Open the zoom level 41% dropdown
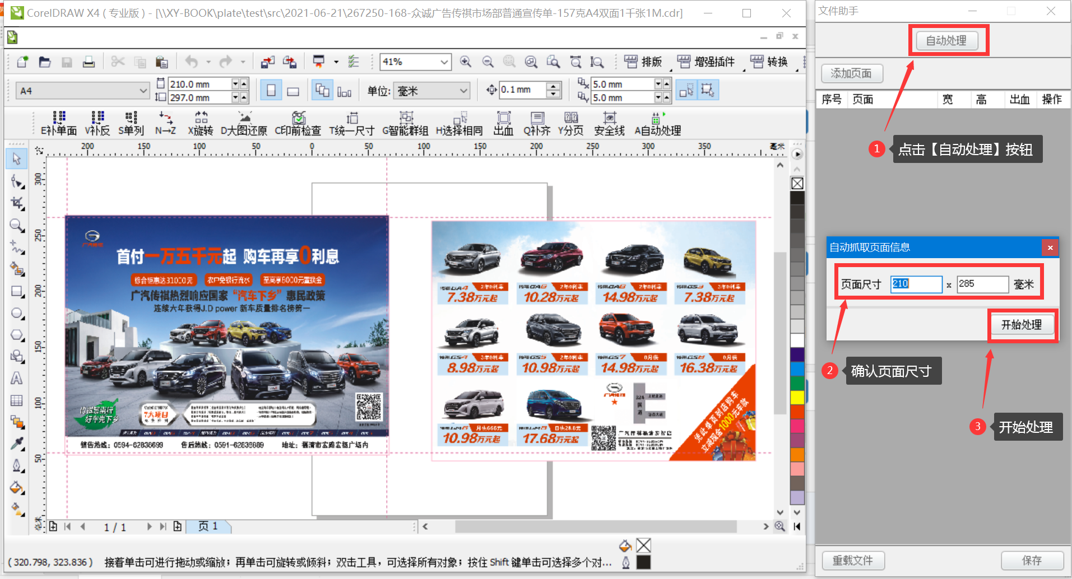The image size is (1072, 579). coord(444,62)
